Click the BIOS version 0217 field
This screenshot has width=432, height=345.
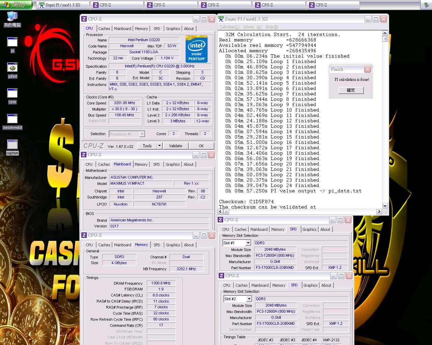pos(159,226)
